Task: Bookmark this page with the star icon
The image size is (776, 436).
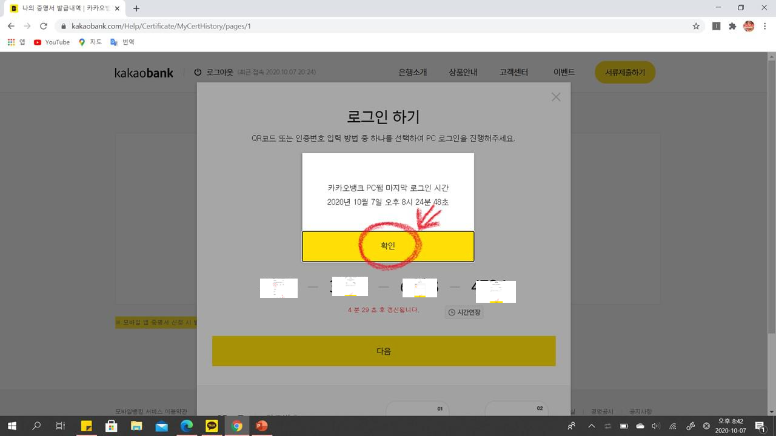Action: pyautogui.click(x=696, y=26)
